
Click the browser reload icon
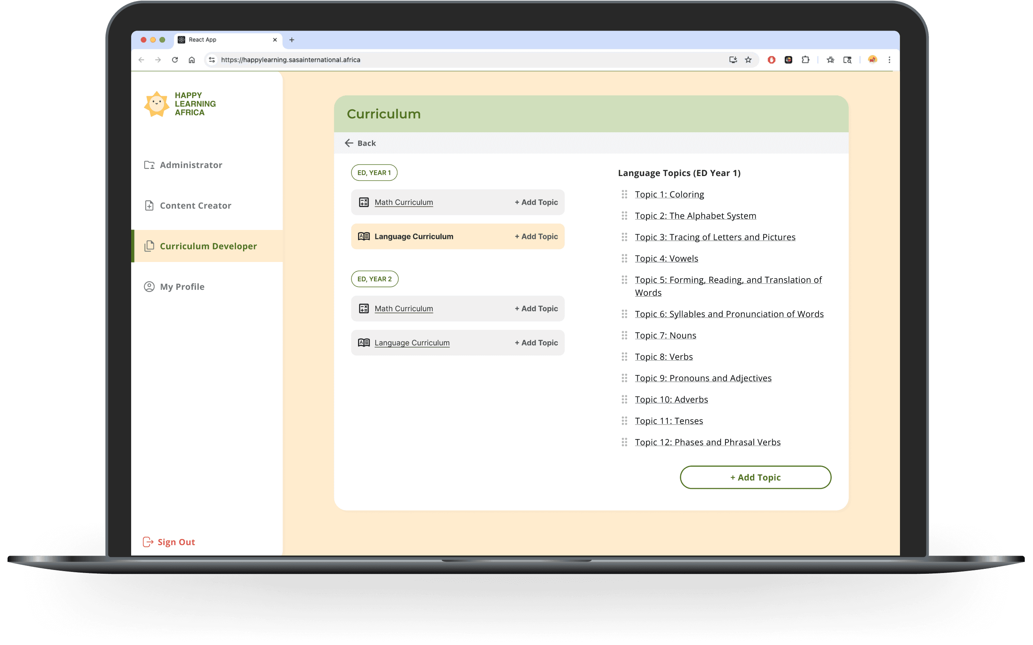[x=175, y=60]
